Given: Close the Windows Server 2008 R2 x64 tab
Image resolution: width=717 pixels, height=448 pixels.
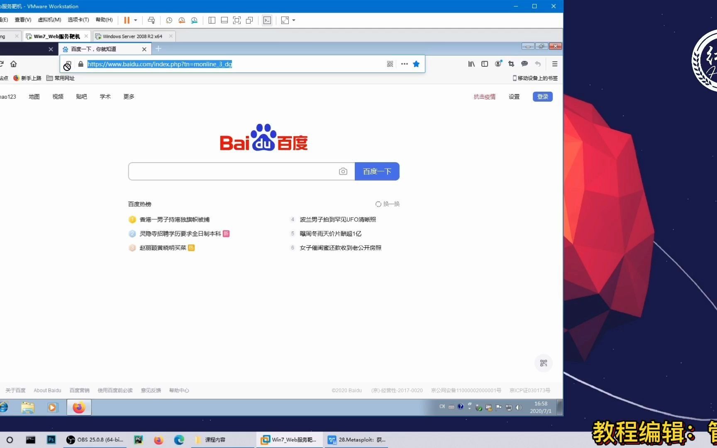Looking at the screenshot, I should pos(171,36).
